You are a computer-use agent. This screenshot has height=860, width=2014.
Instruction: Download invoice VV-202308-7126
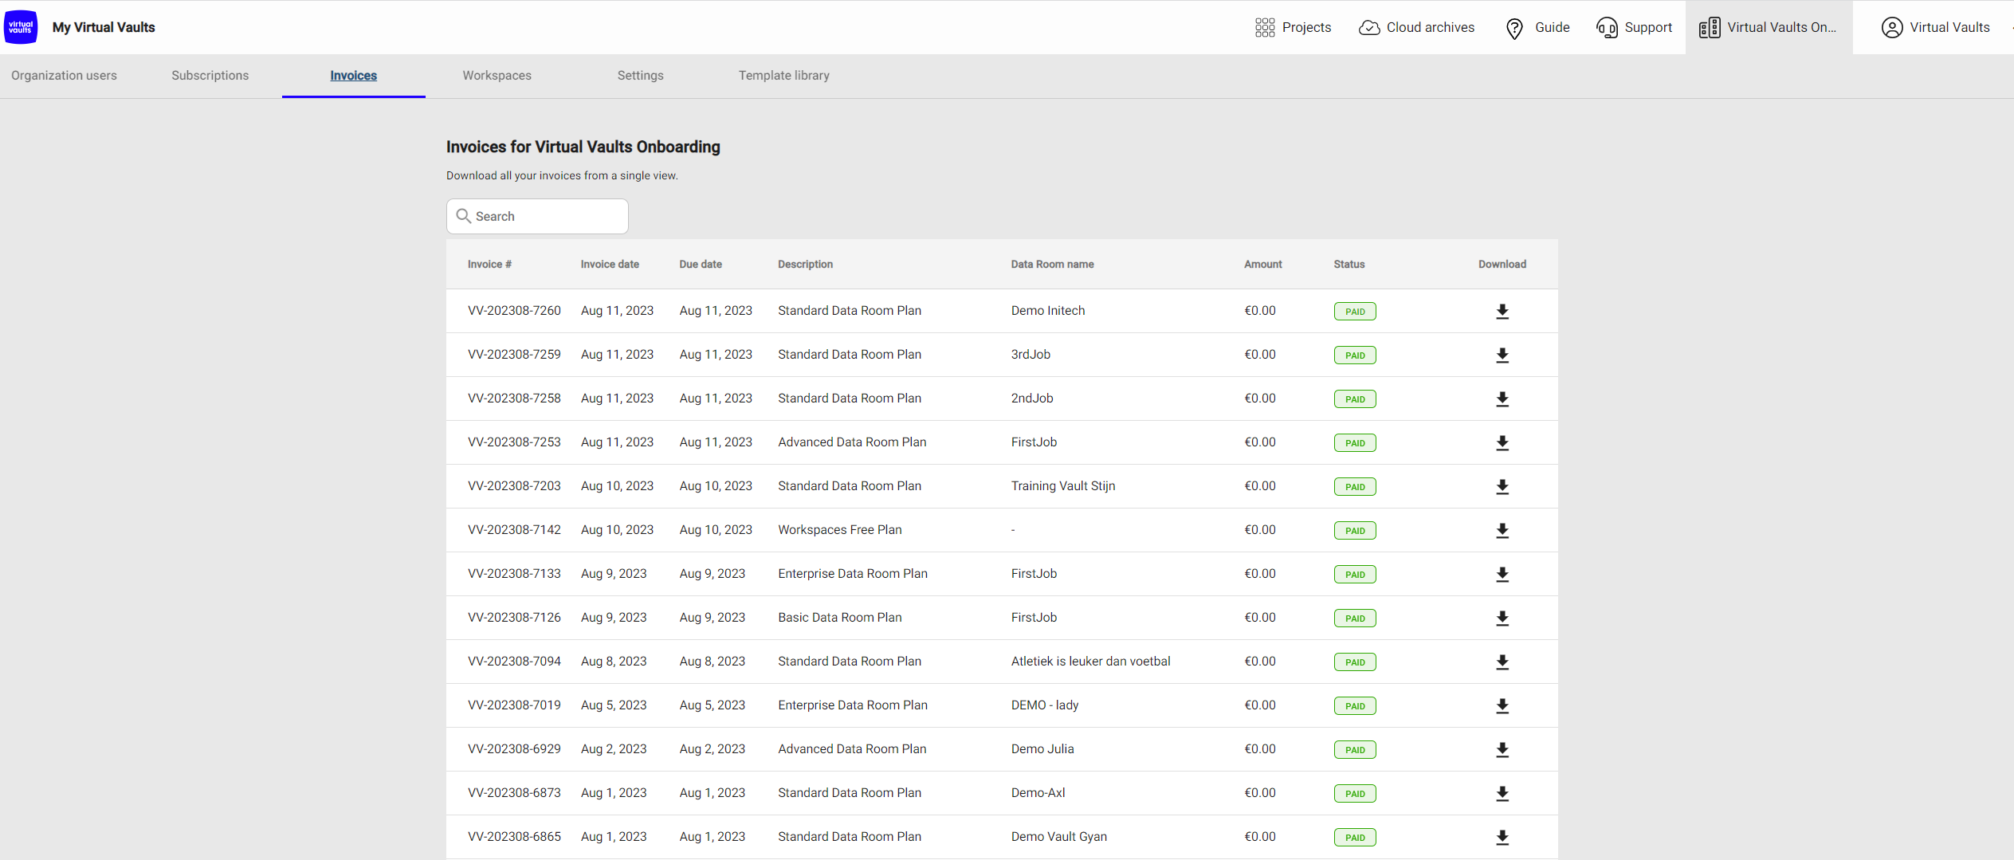pos(1502,618)
